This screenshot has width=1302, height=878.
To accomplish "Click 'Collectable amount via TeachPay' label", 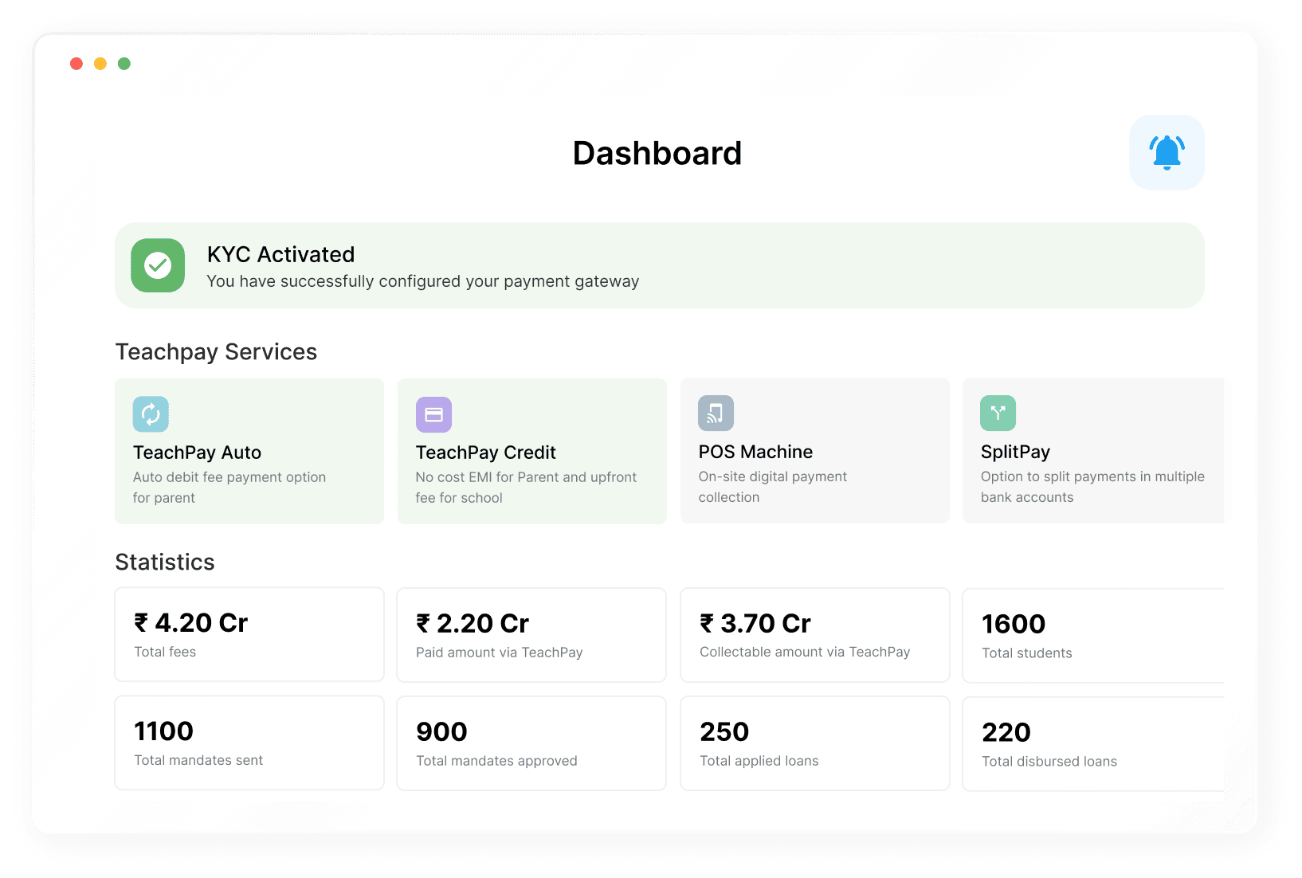I will [x=805, y=652].
